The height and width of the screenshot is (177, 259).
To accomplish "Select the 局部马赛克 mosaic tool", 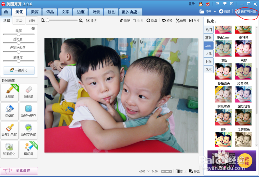I will (29, 111).
